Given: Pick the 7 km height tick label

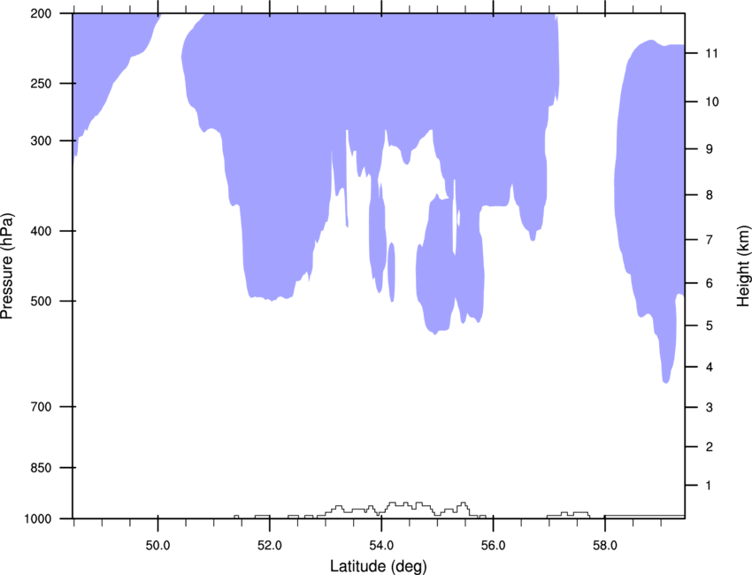Looking at the screenshot, I should point(709,240).
